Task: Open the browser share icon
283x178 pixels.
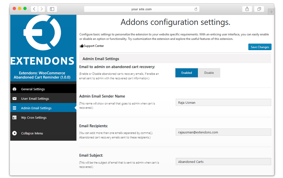Action: (x=247, y=9)
